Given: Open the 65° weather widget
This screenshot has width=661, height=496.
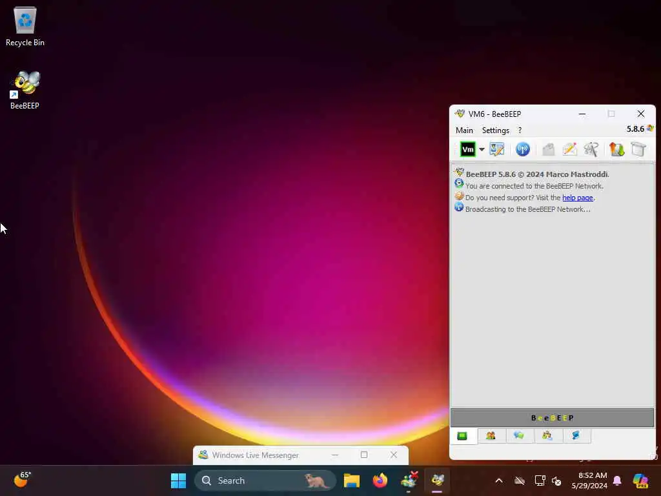Looking at the screenshot, I should click(21, 480).
